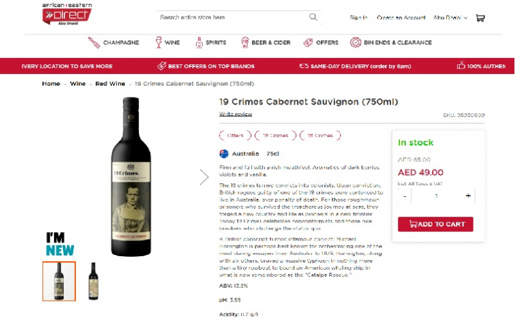Click the Spirits bottle icon

[199, 43]
